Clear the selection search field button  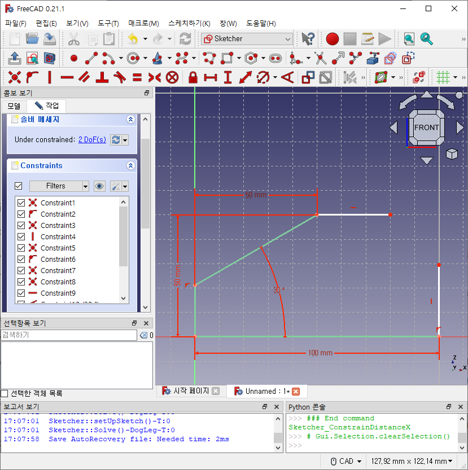(144, 335)
